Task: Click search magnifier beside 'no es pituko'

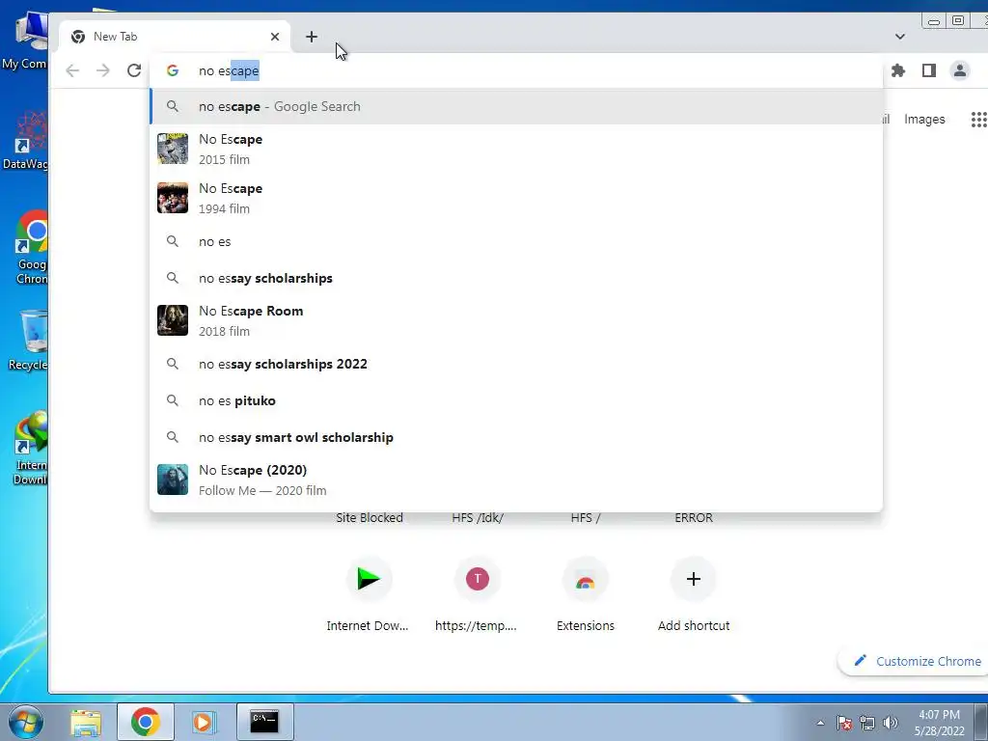Action: click(172, 400)
